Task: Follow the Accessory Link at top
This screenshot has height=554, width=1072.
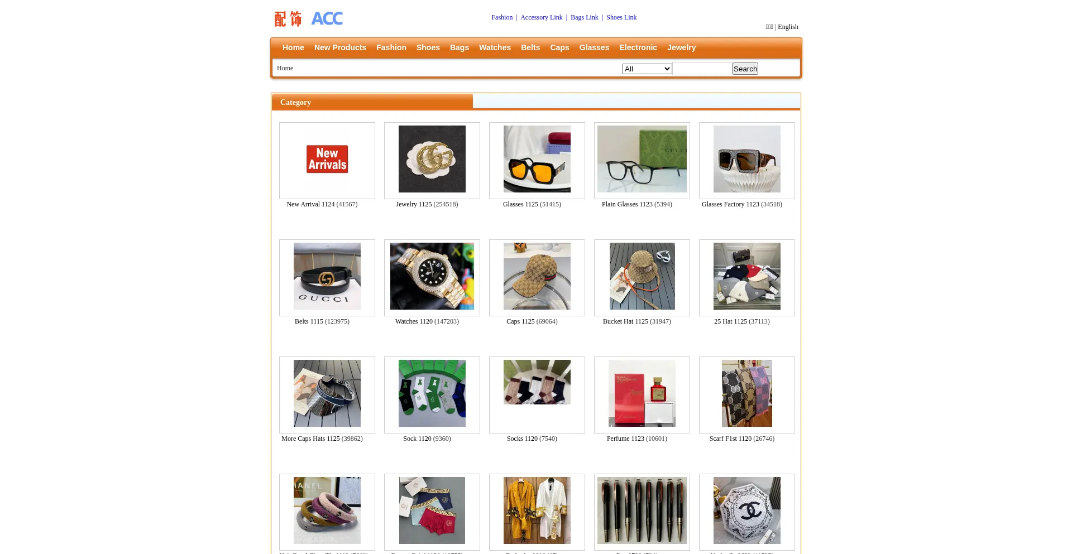Action: [541, 17]
